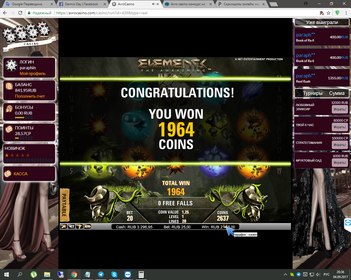
Task: Open Skype from the taskbar
Action: [x=114, y=275]
